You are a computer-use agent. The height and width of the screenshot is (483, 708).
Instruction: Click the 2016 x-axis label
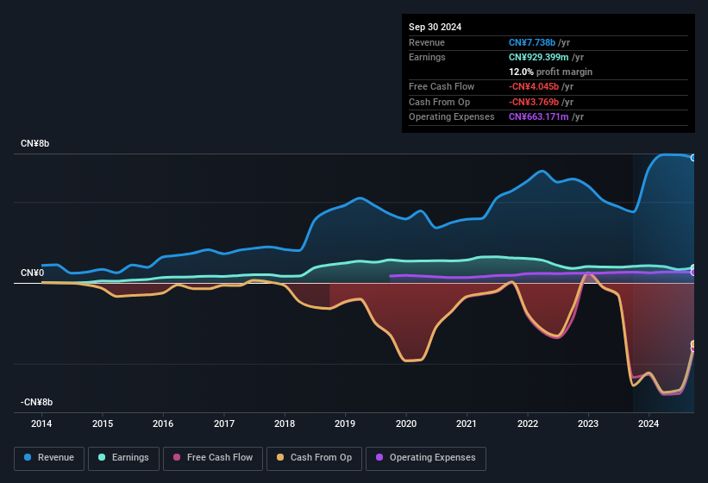point(163,423)
